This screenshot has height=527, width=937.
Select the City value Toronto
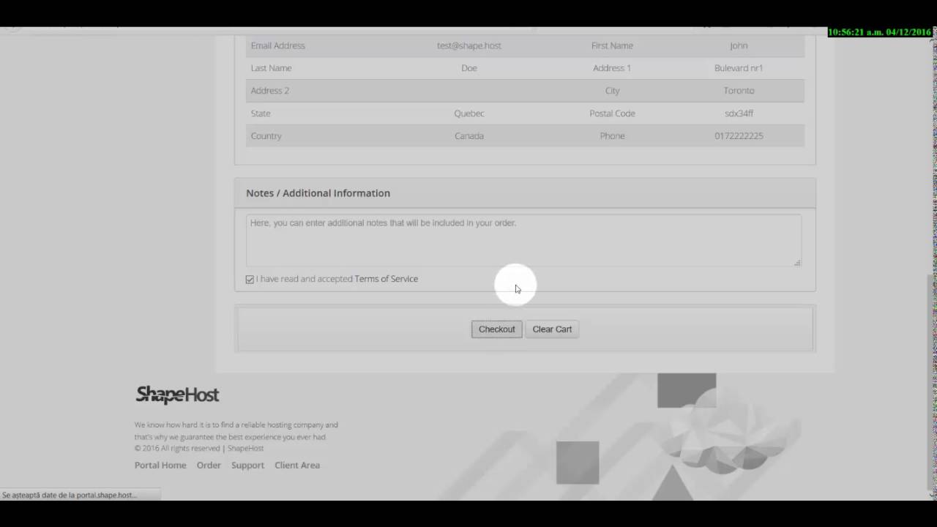tap(739, 91)
